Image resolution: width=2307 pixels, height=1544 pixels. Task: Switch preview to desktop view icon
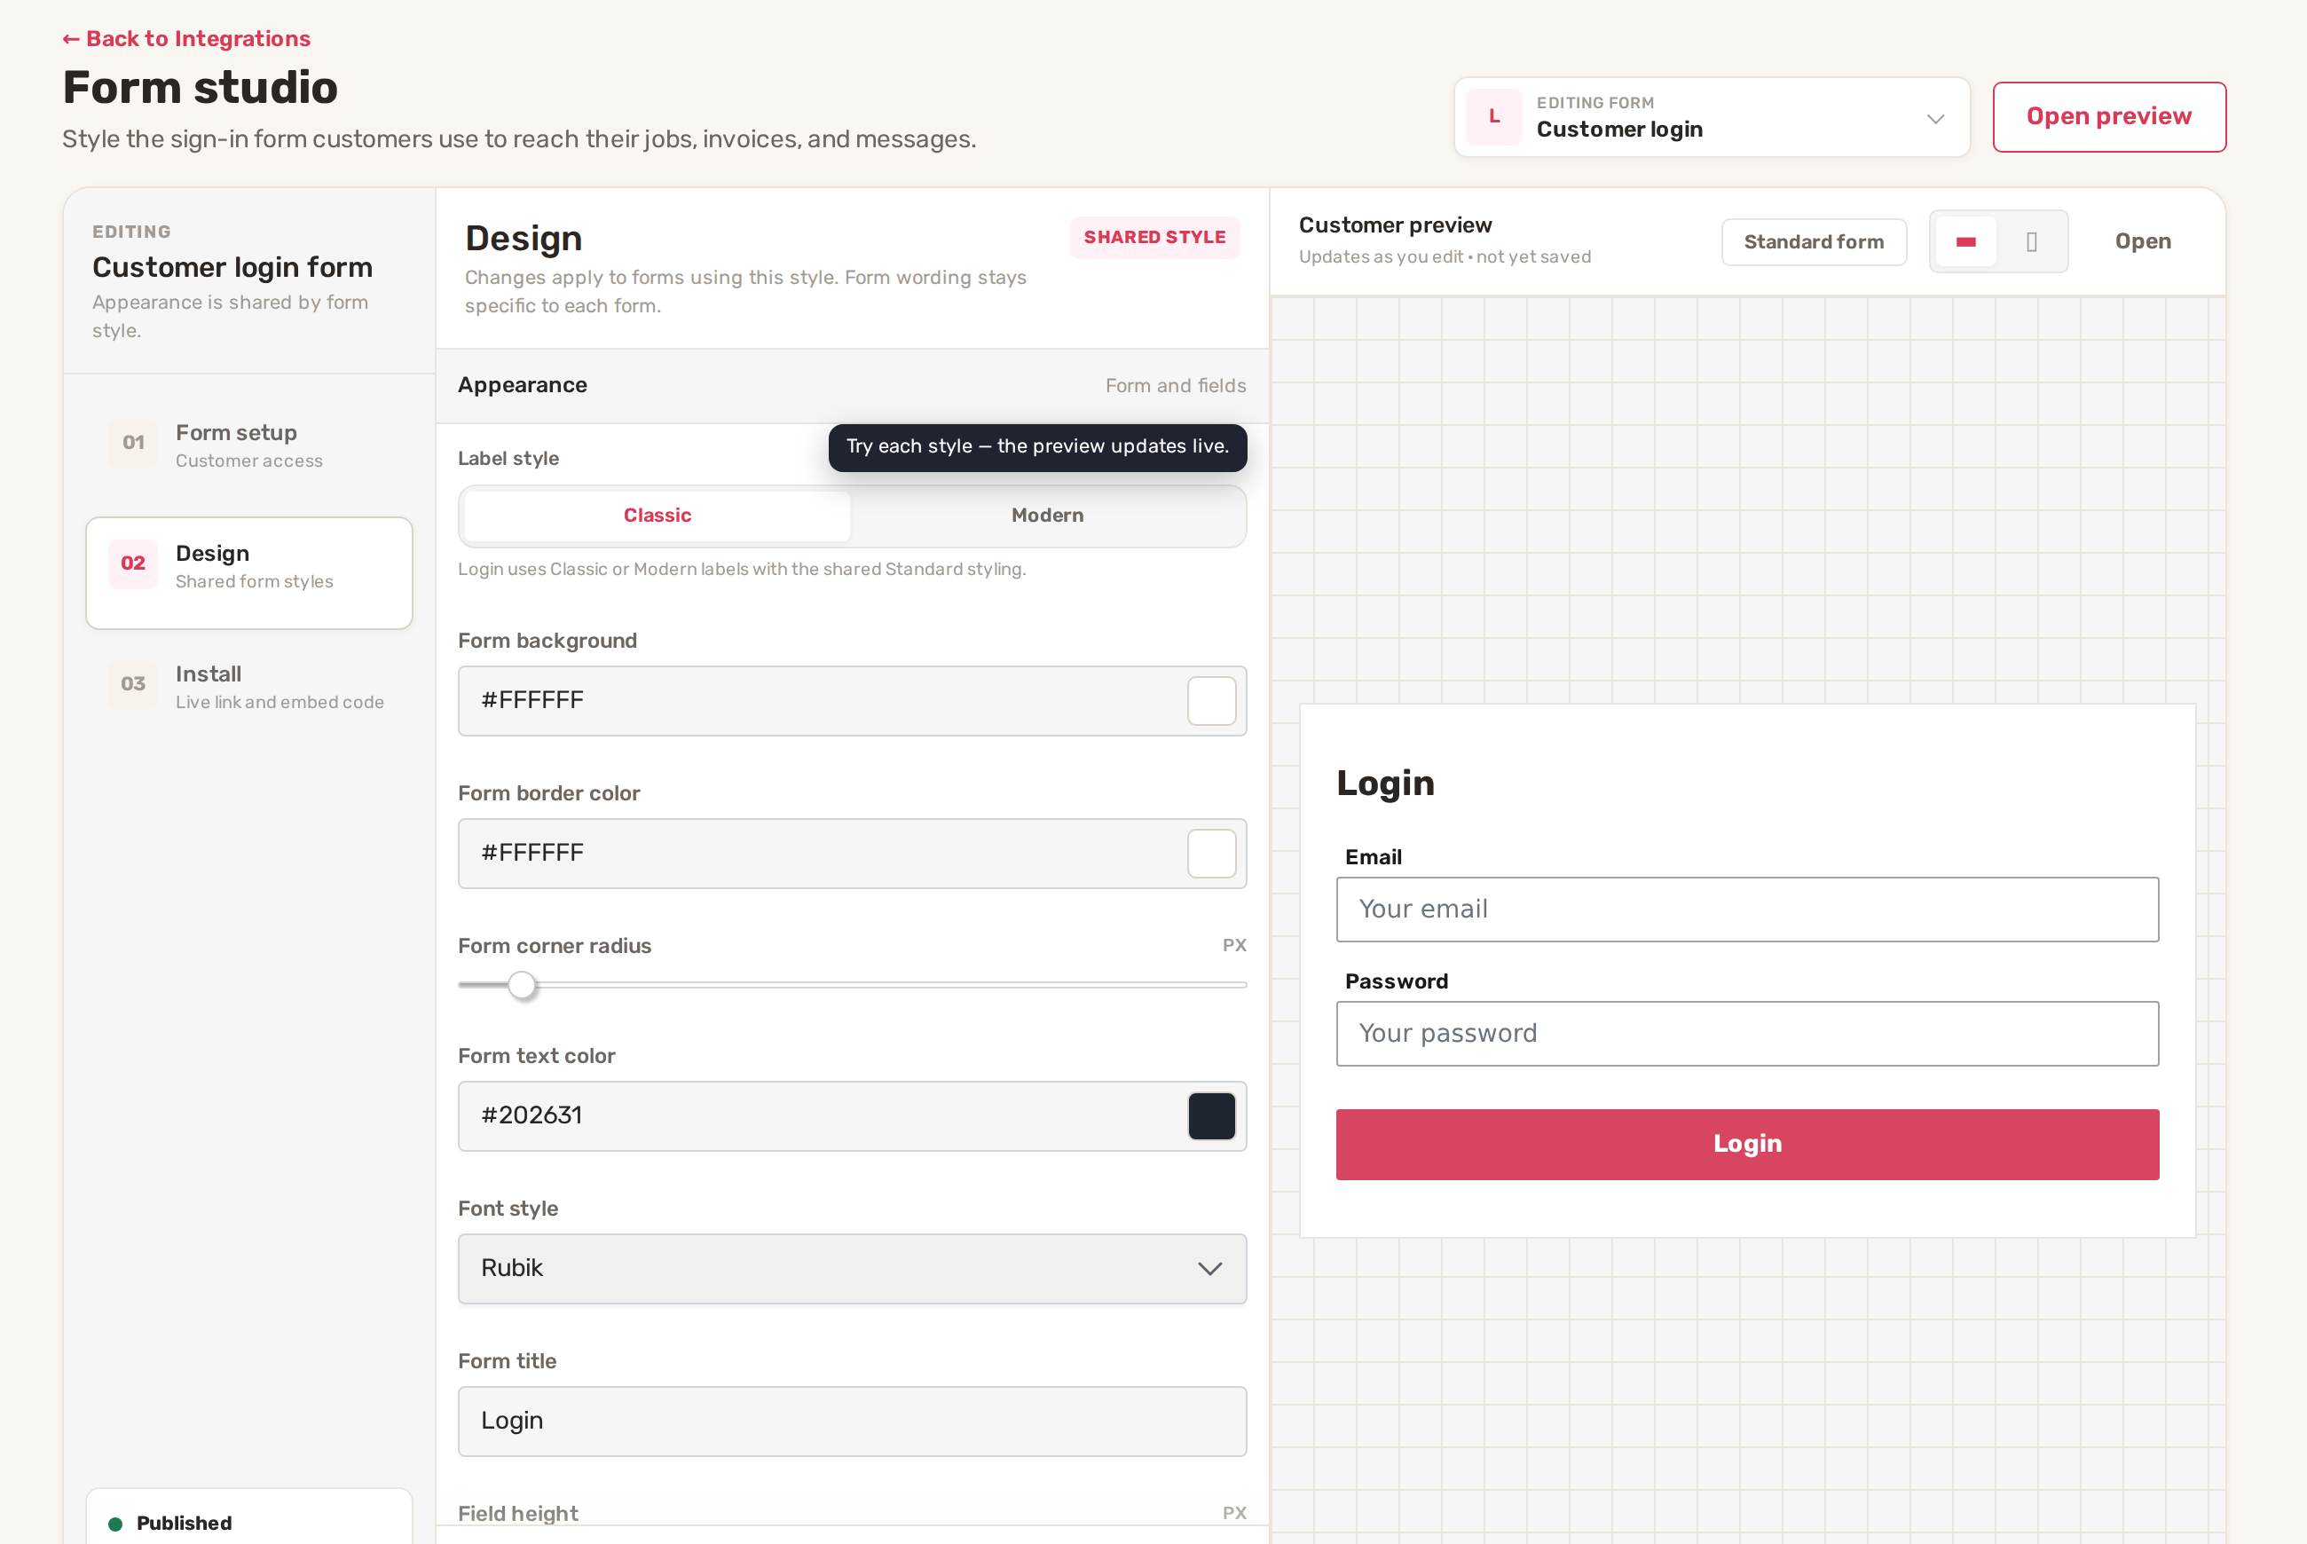pyautogui.click(x=1965, y=241)
